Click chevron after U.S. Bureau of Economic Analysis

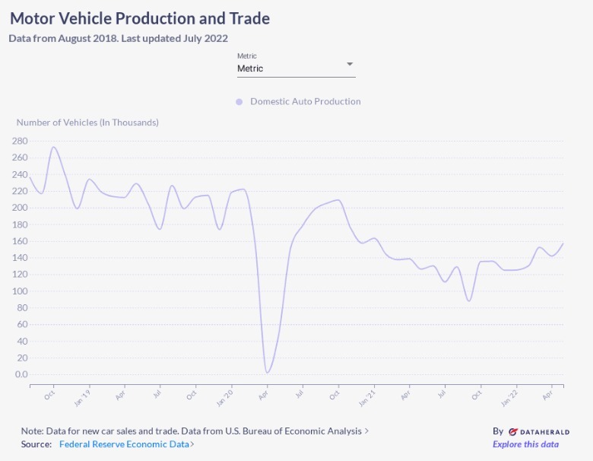tap(366, 431)
